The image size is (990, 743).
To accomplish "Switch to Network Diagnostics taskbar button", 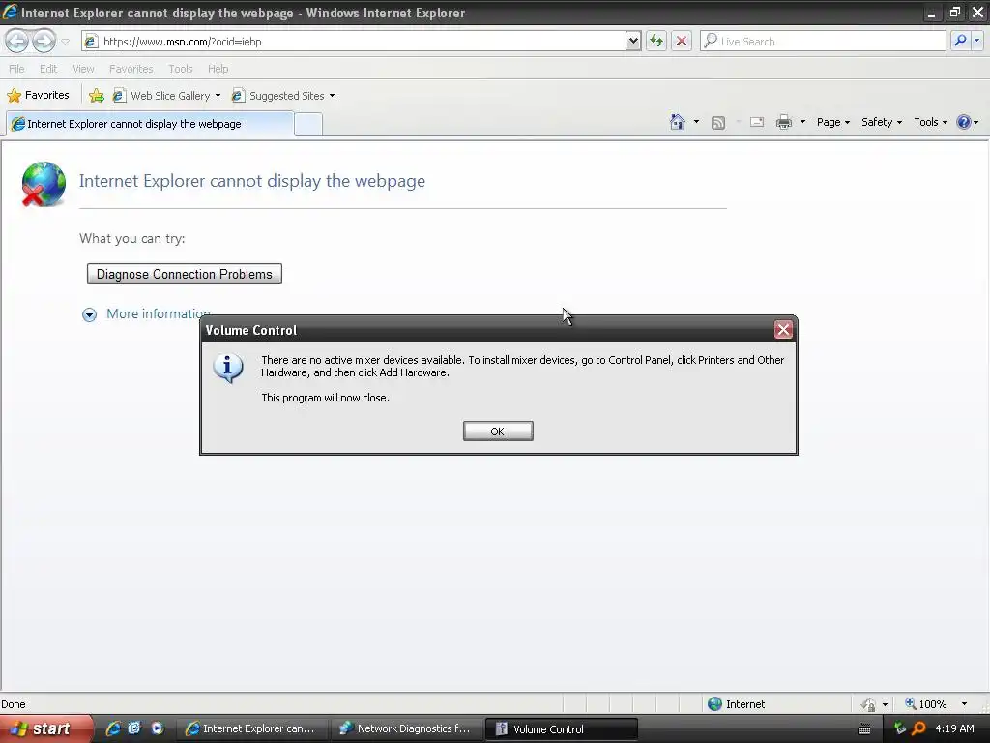I will pyautogui.click(x=407, y=728).
